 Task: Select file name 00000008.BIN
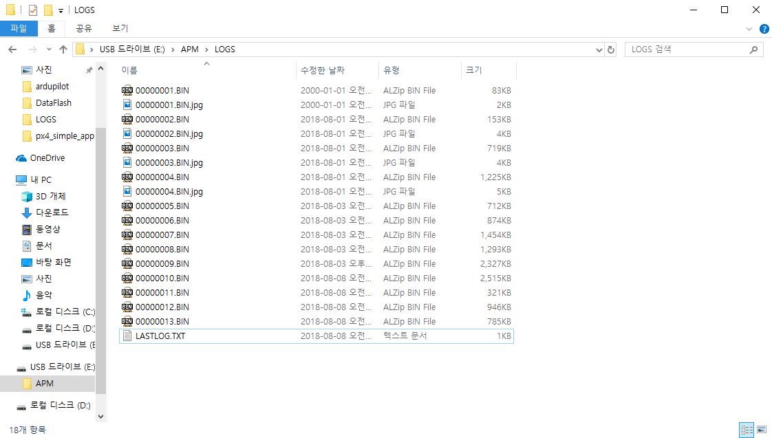(x=162, y=249)
